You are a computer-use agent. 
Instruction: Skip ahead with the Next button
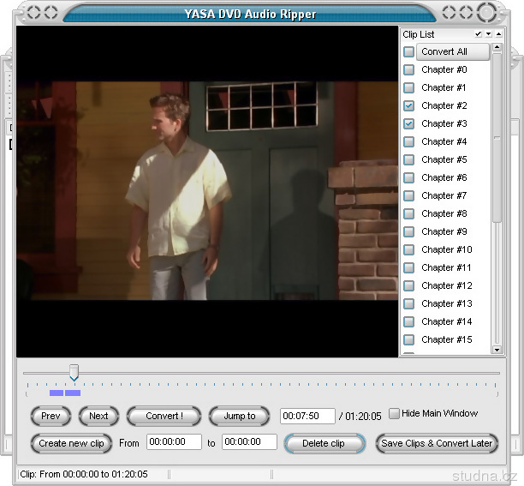[x=98, y=417]
